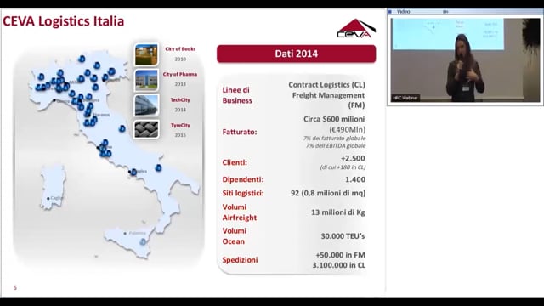Click the City of Pharma text label
Viewport: 544px width, 306px height.
(180, 74)
